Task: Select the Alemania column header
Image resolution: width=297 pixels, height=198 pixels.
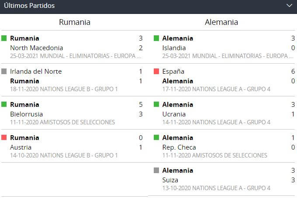Action: pyautogui.click(x=221, y=22)
